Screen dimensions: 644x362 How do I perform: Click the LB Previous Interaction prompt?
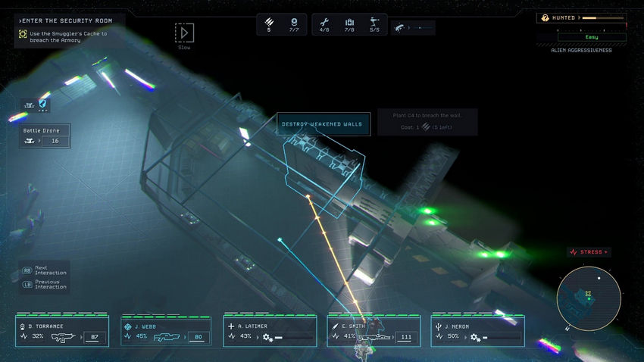[x=45, y=285]
